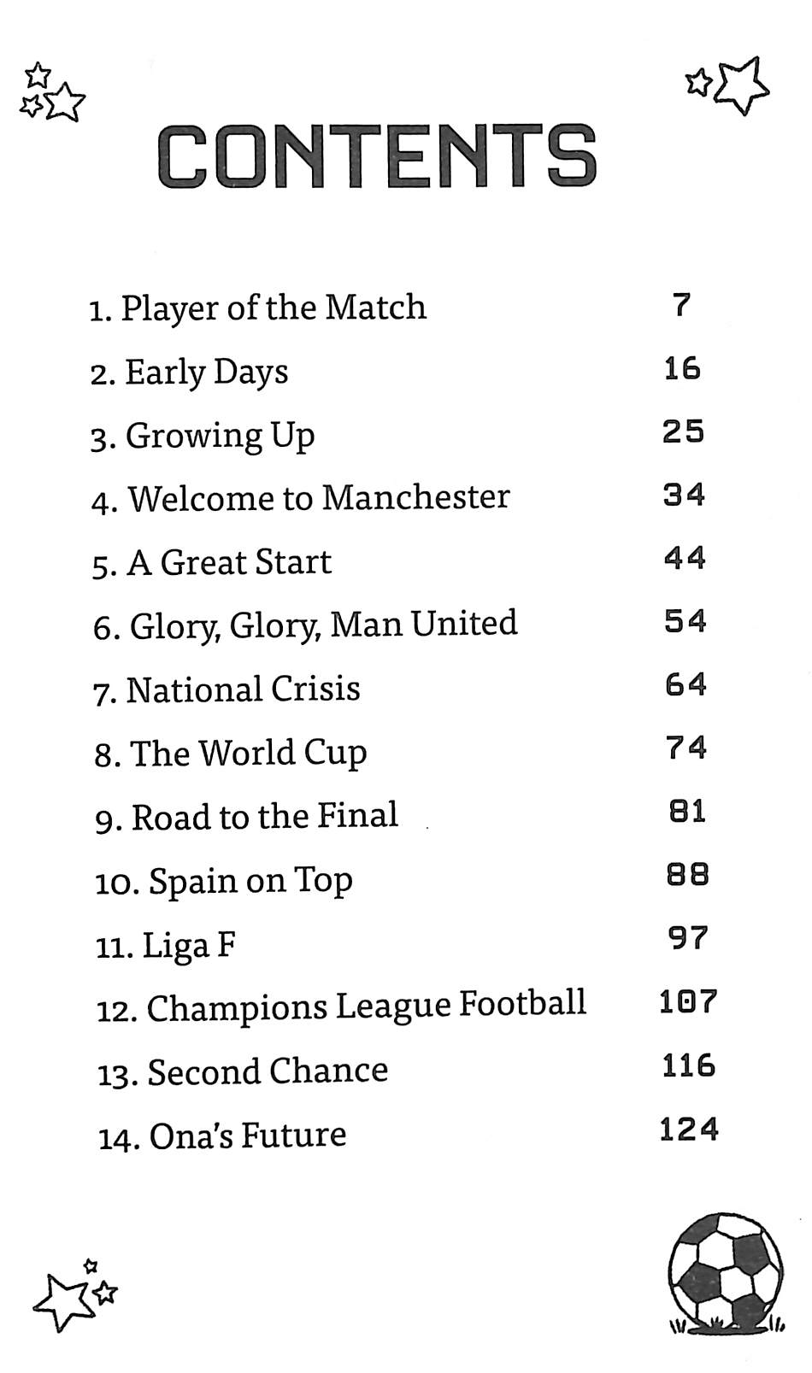Click page number 116 for Second Chance
The width and height of the screenshot is (812, 1373).
[x=688, y=1065]
